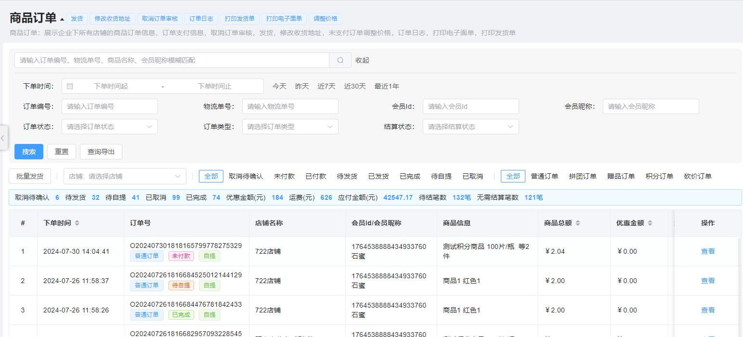743x337 pixels.
Task: Toggle sort arrows on 下单时间 column
Action: [x=77, y=223]
